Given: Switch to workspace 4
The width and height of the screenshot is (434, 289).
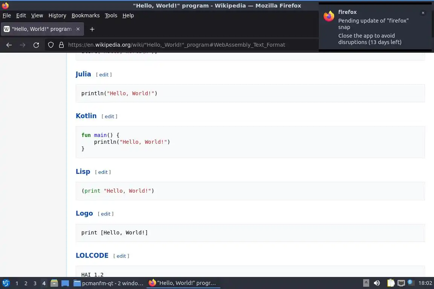Looking at the screenshot, I should (44, 283).
